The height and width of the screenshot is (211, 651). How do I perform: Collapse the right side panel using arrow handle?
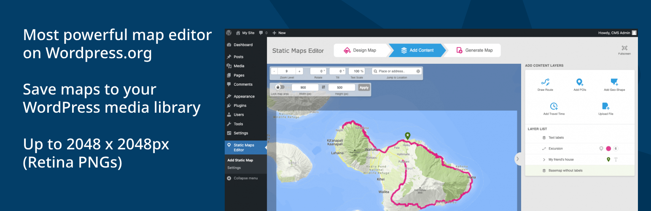click(x=517, y=159)
